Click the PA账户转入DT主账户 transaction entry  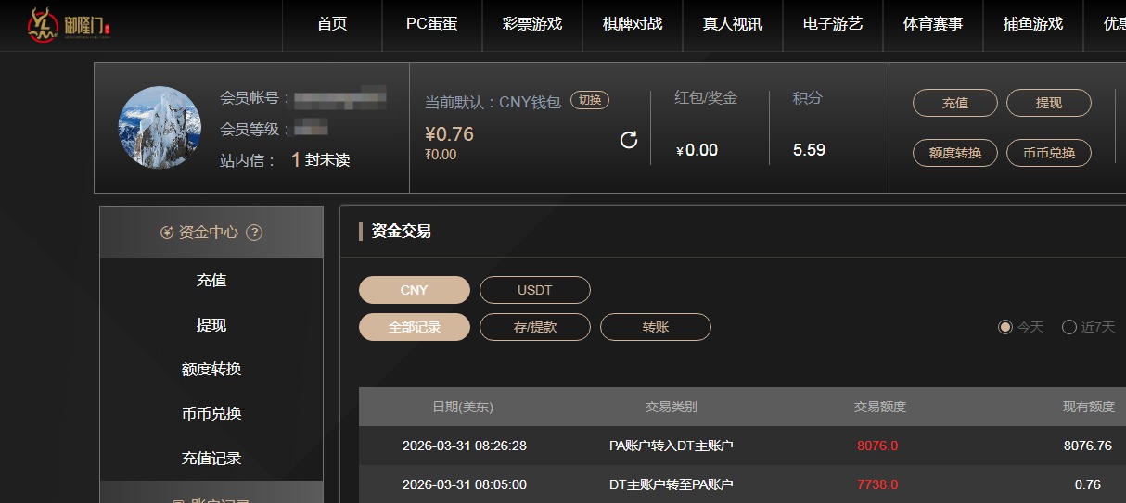[x=672, y=446]
